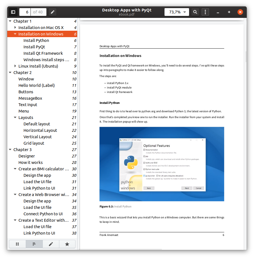Image resolution: width=254 pixels, height=258 pixels.
Task: Switch sidebar to thumbnails grid view
Action: 17,244
